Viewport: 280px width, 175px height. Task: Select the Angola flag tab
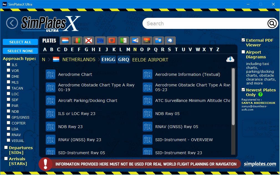[x=147, y=41]
